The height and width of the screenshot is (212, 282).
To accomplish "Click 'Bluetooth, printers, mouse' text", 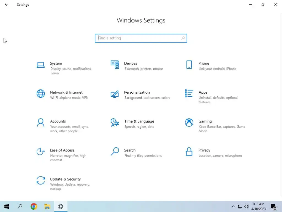I will 143,69.
